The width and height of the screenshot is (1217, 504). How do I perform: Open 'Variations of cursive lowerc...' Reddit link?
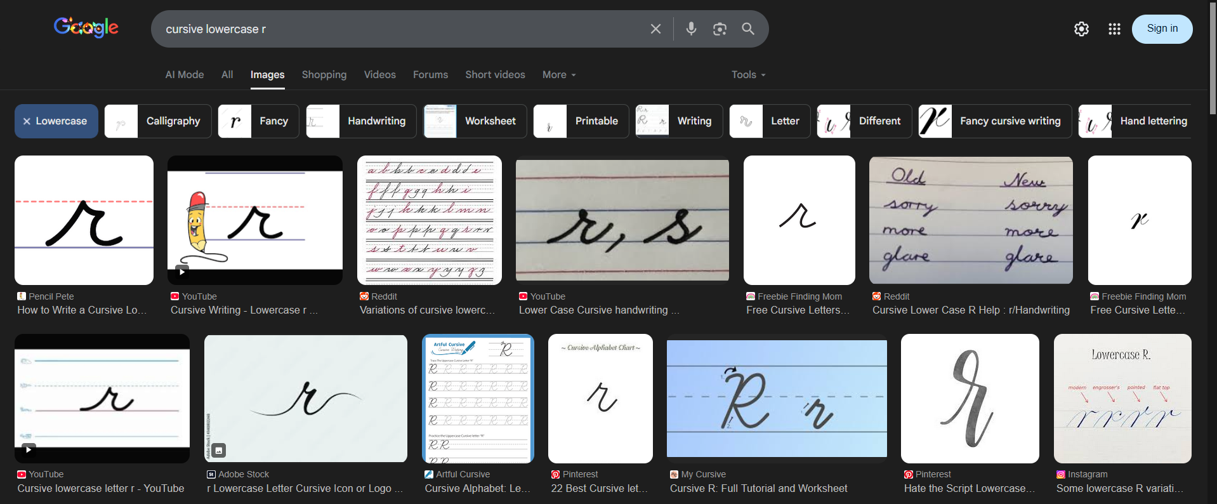click(x=428, y=310)
